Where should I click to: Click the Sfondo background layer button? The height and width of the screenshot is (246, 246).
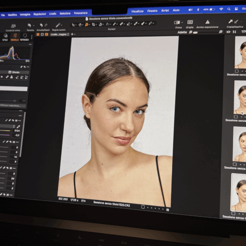click(x=15, y=72)
